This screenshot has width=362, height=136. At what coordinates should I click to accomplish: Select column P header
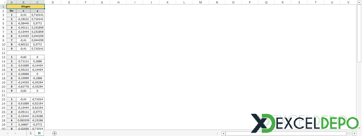(x=250, y=2)
